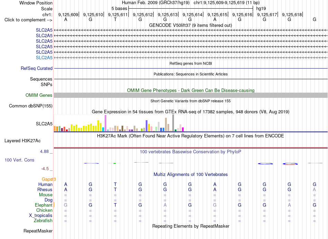The width and height of the screenshot is (328, 239).
Task: Click the Sequences track label
Action: tap(41, 79)
